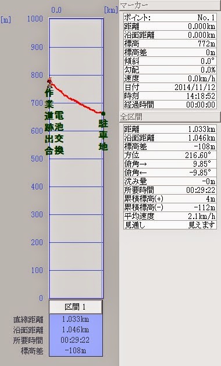Select the 平均速度 2.1km/h row
221x366 pixels.
coord(170,216)
